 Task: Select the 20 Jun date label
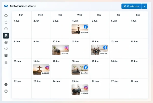tap(115, 61)
